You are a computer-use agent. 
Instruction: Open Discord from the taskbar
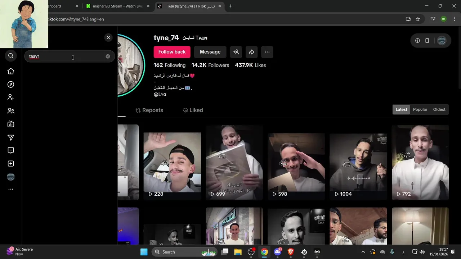(x=278, y=252)
